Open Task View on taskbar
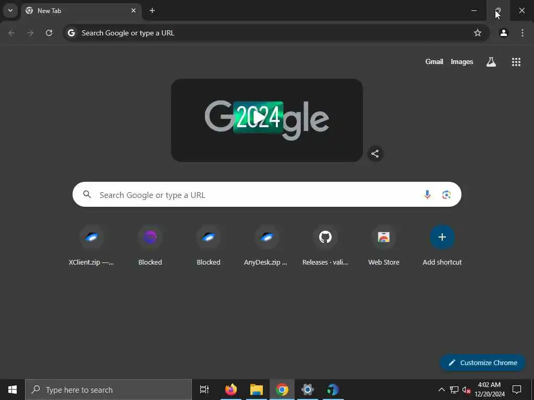The image size is (534, 400). point(204,390)
